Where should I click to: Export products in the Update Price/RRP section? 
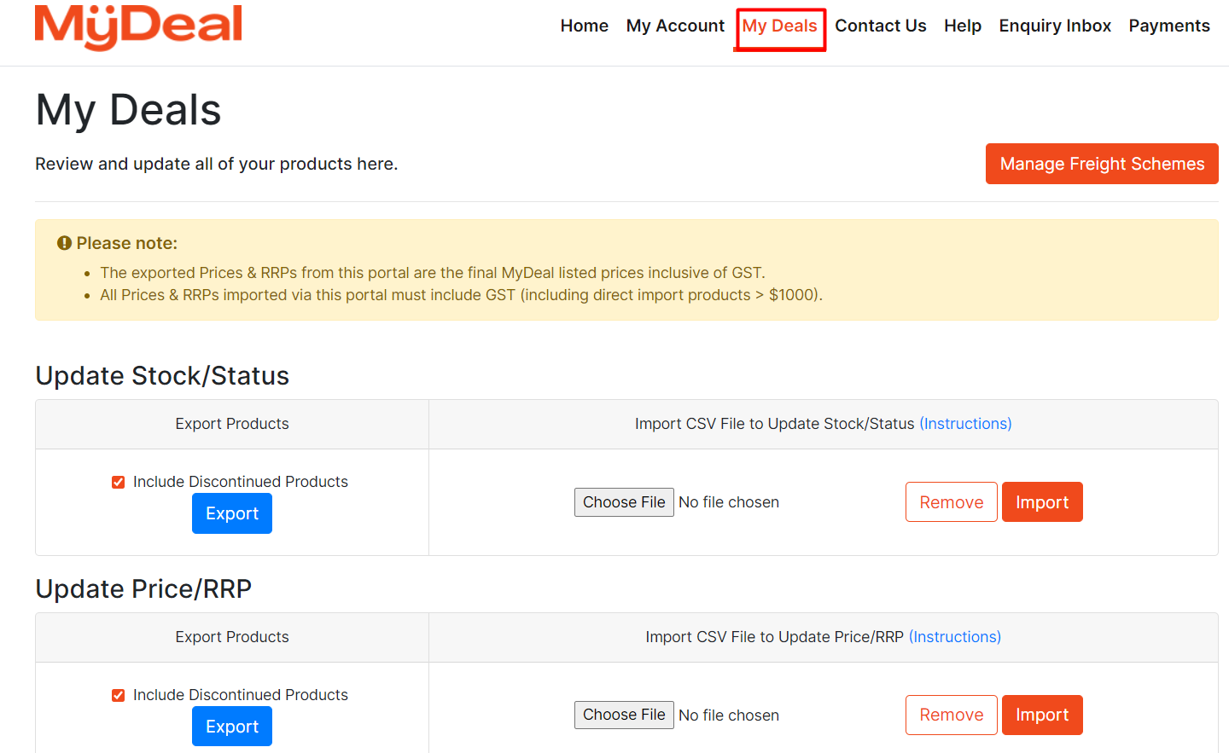click(x=232, y=727)
